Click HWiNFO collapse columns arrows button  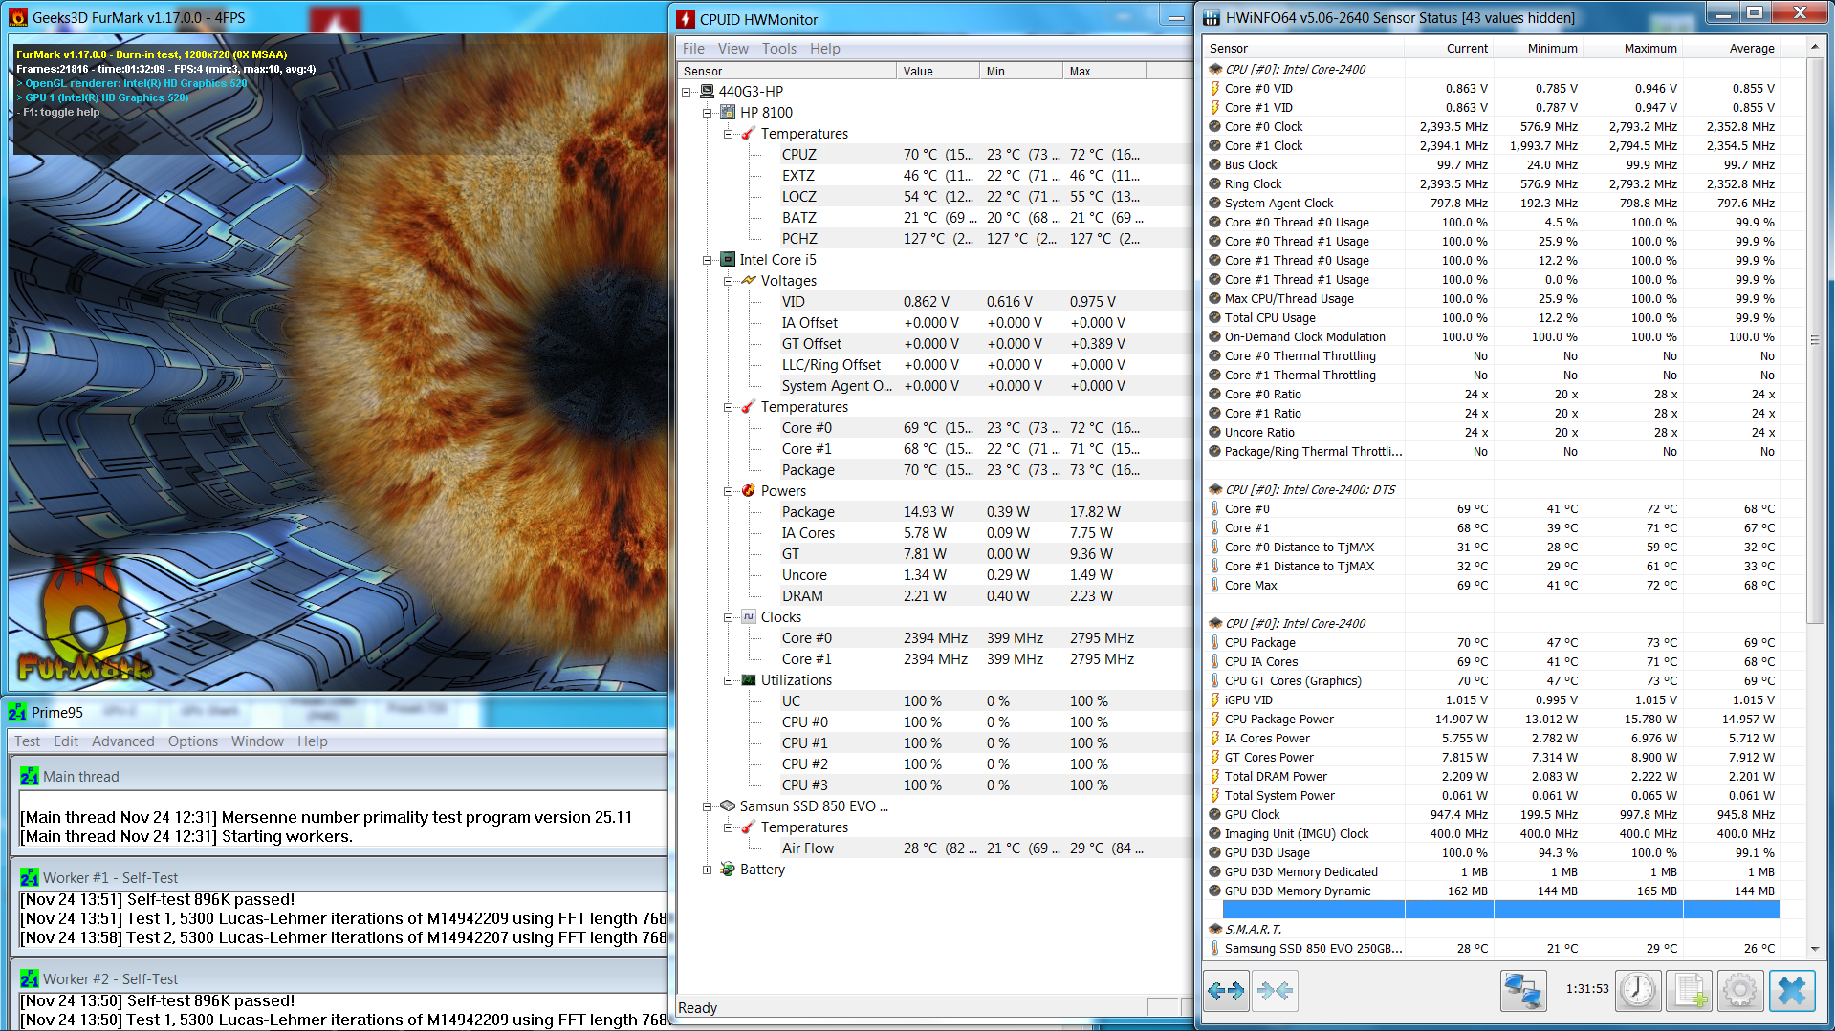coord(1275,991)
